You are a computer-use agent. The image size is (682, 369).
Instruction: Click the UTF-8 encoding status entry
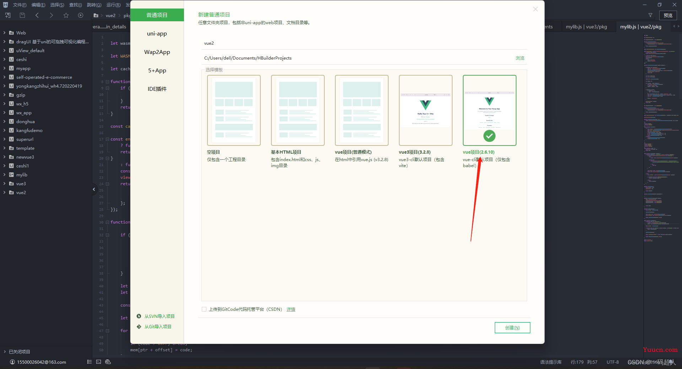[x=613, y=362]
